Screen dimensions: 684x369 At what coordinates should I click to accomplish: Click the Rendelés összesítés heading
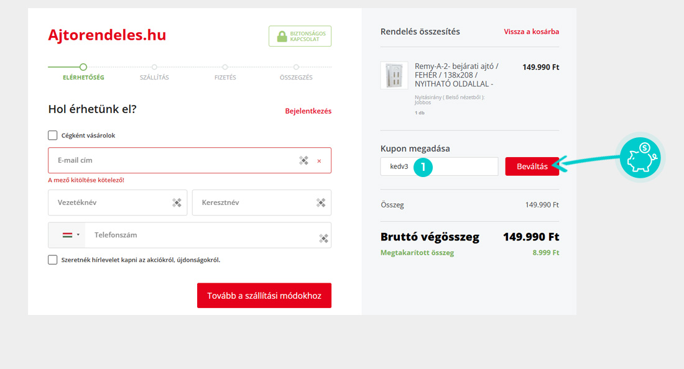point(420,31)
